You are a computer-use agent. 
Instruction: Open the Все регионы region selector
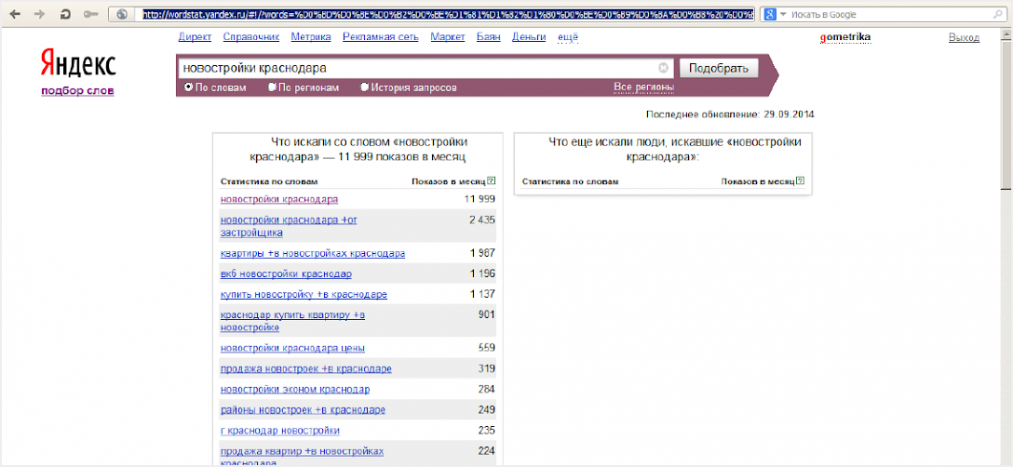(643, 87)
